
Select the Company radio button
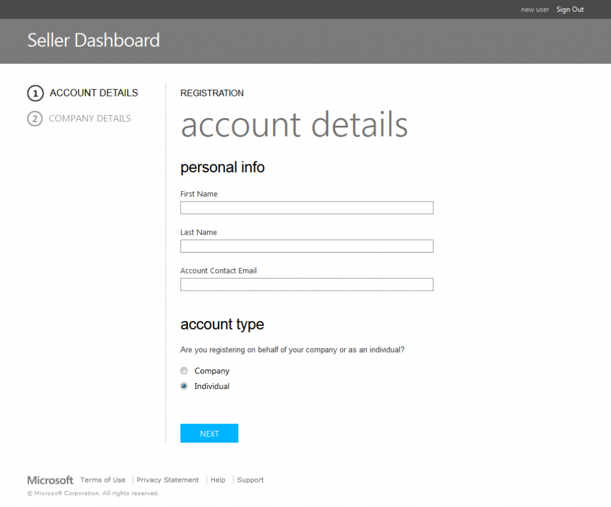184,371
